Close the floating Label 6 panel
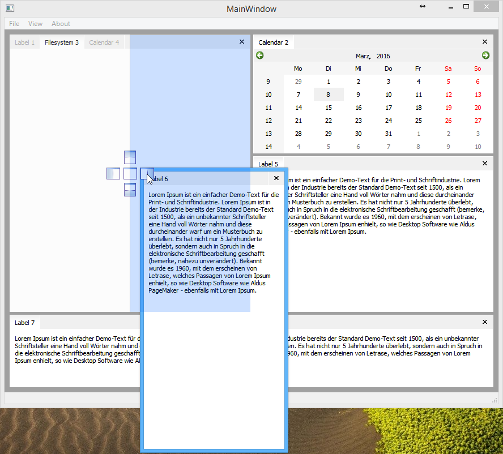The height and width of the screenshot is (454, 503). tap(276, 178)
